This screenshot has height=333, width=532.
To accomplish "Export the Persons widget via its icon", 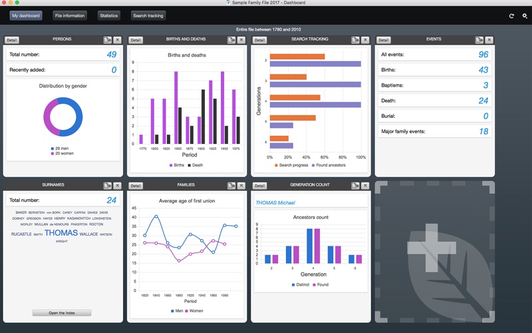I will pos(107,40).
